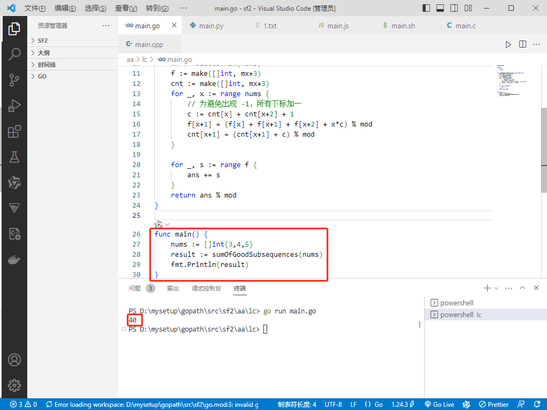The height and width of the screenshot is (410, 547).
Task: Click the notifications bell in status bar
Action: 537,405
